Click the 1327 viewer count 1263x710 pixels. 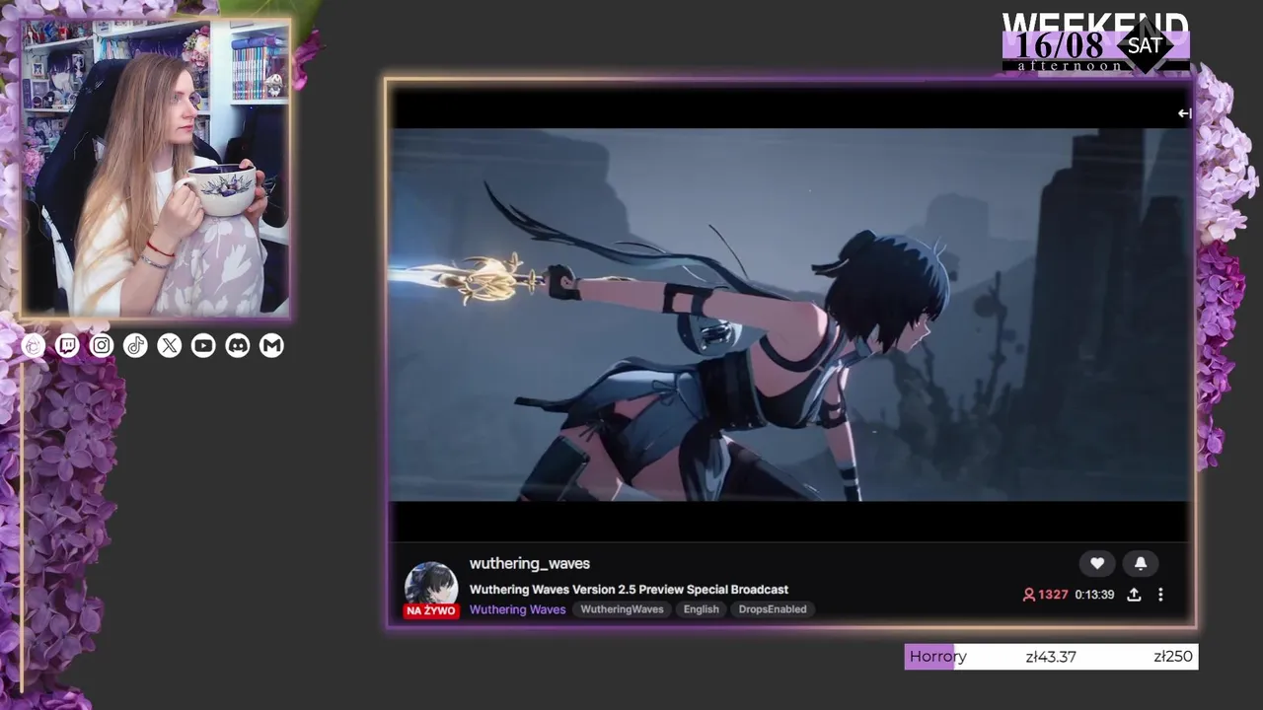tap(1046, 595)
